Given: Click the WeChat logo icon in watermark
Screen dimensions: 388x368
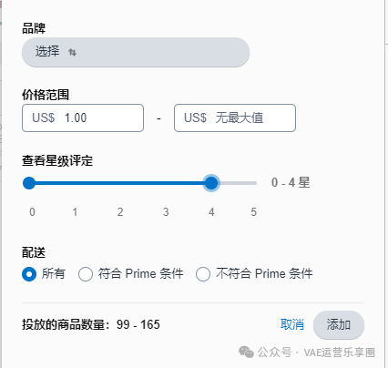Looking at the screenshot, I should (x=246, y=353).
